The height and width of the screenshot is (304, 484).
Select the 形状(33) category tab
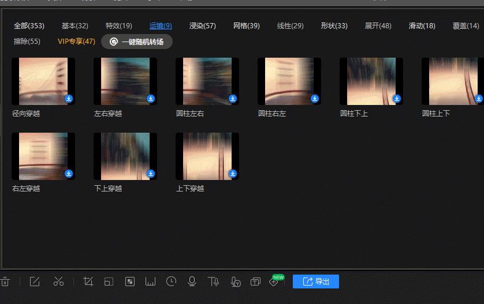click(334, 25)
